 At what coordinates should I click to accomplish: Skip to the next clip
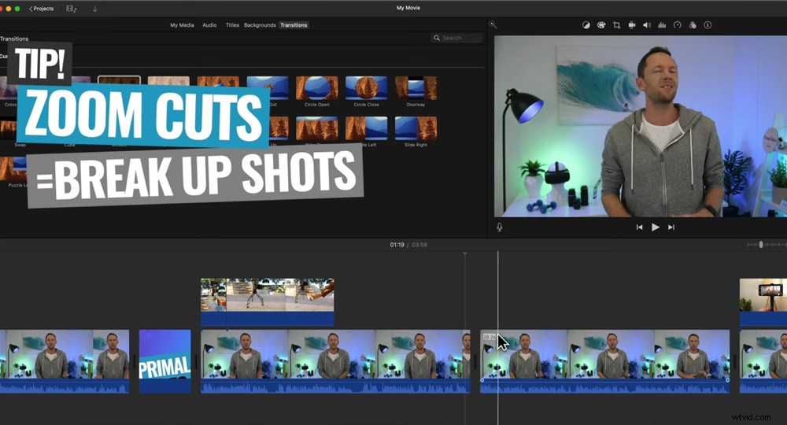tap(671, 227)
